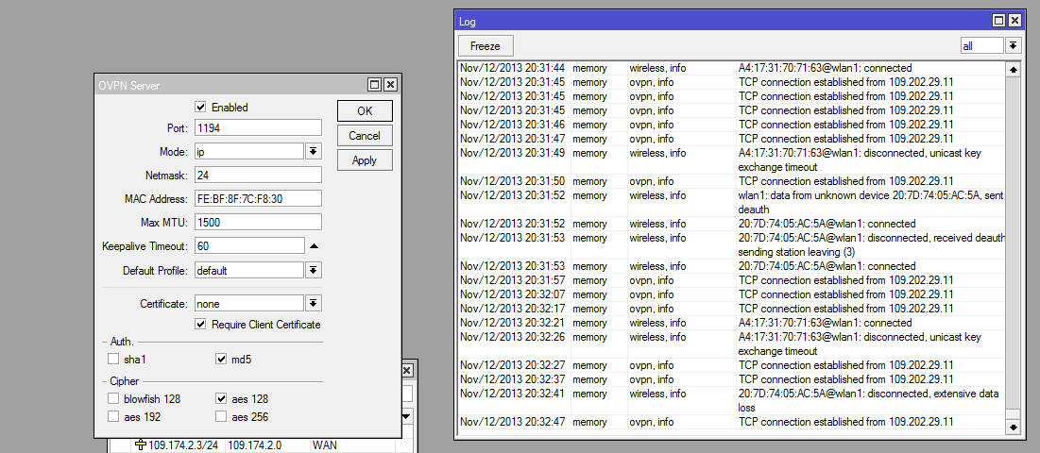The width and height of the screenshot is (1040, 453).
Task: Click OK in OVPN Server dialog
Action: pyautogui.click(x=365, y=110)
